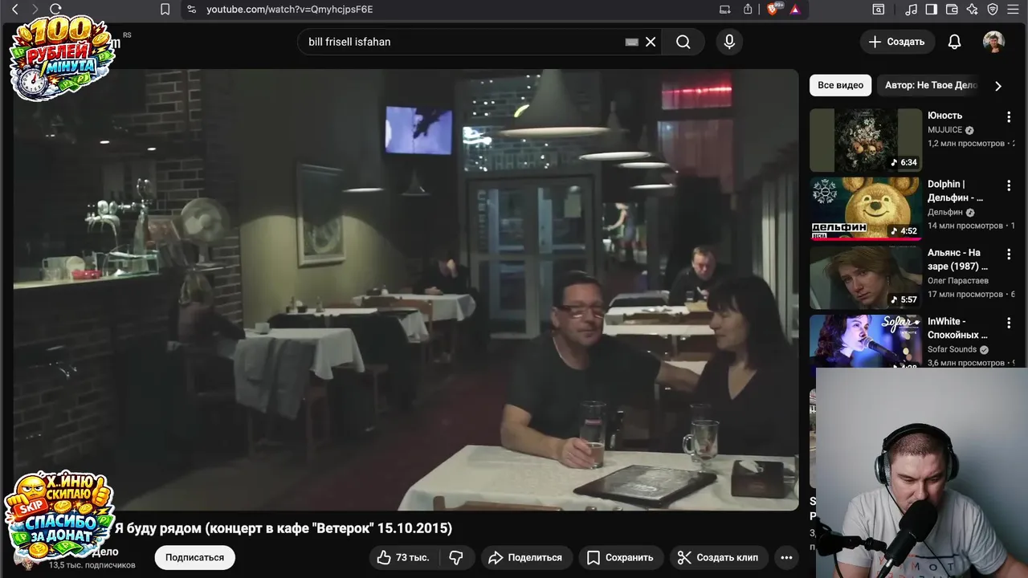The width and height of the screenshot is (1028, 578).
Task: Start voice search with microphone
Action: click(729, 42)
